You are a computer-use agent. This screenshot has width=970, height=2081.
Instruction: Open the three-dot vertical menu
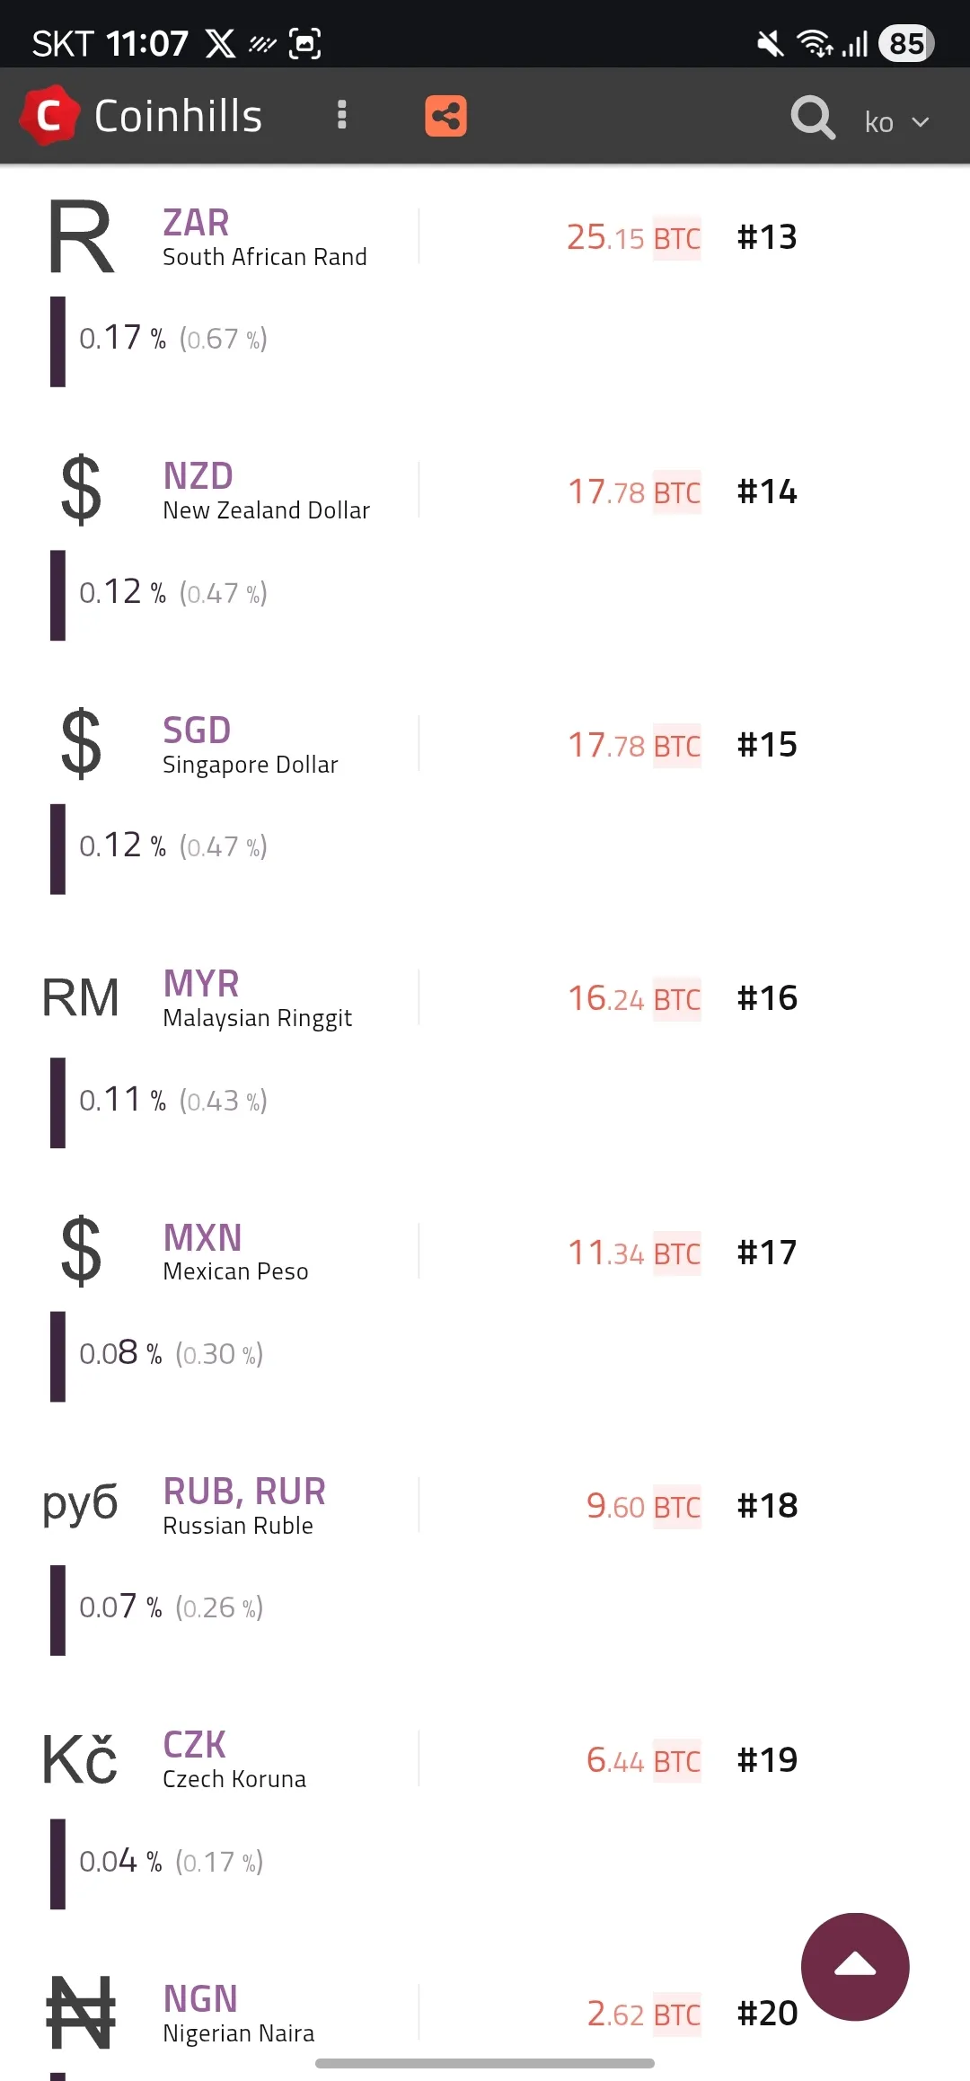coord(341,115)
